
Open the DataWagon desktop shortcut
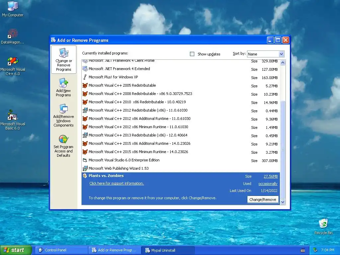12,37
